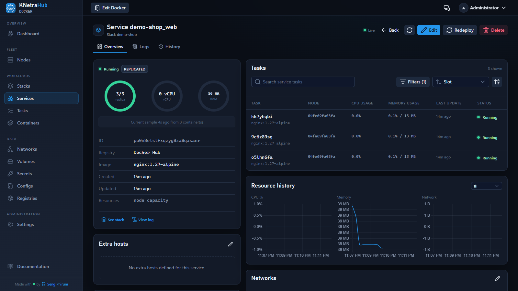Click the Secrets key icon

[10, 174]
